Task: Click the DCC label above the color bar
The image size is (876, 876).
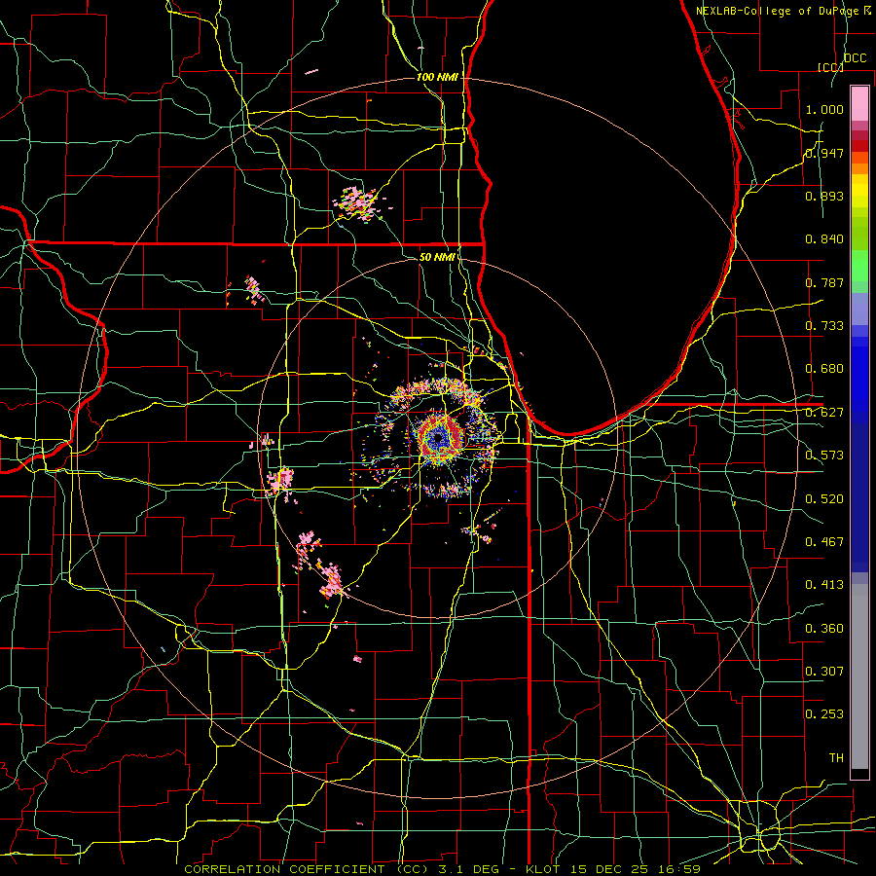Action: [x=855, y=58]
